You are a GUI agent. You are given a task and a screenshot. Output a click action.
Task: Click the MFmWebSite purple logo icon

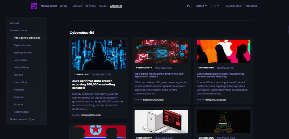click(34, 6)
